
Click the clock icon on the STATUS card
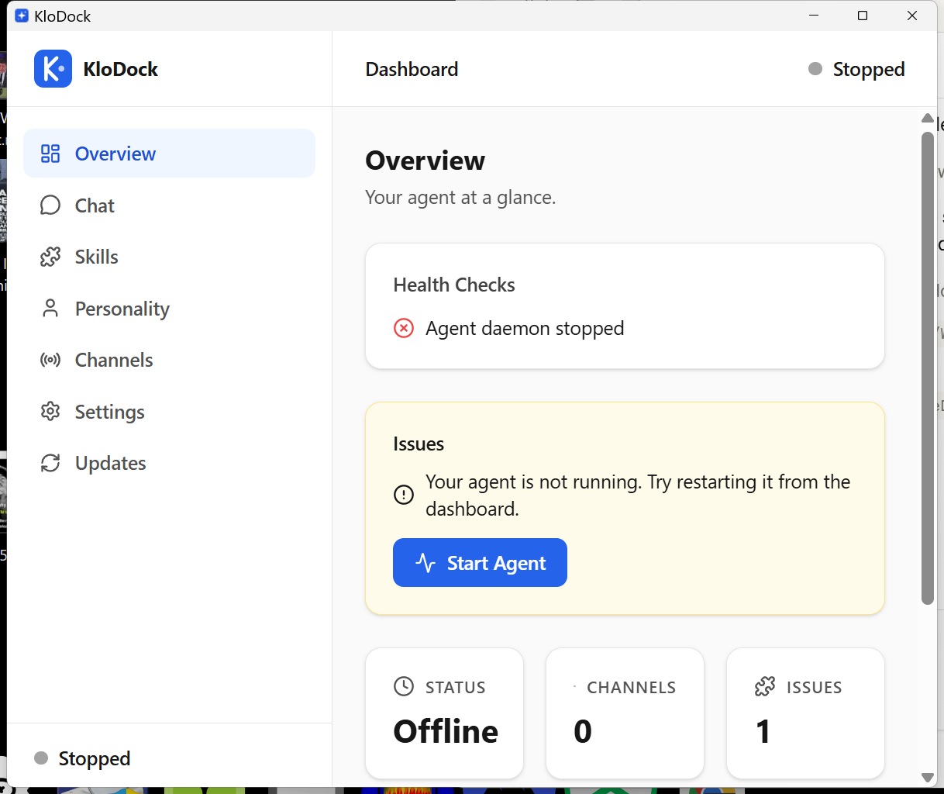403,686
